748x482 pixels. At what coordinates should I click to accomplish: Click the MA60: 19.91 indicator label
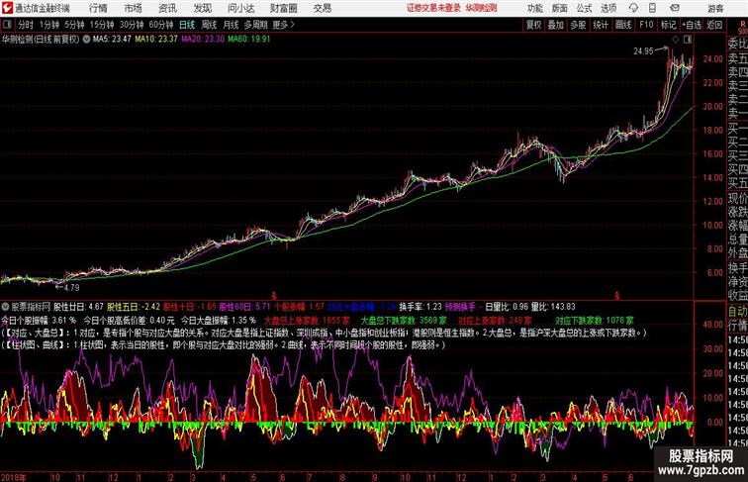coord(249,40)
